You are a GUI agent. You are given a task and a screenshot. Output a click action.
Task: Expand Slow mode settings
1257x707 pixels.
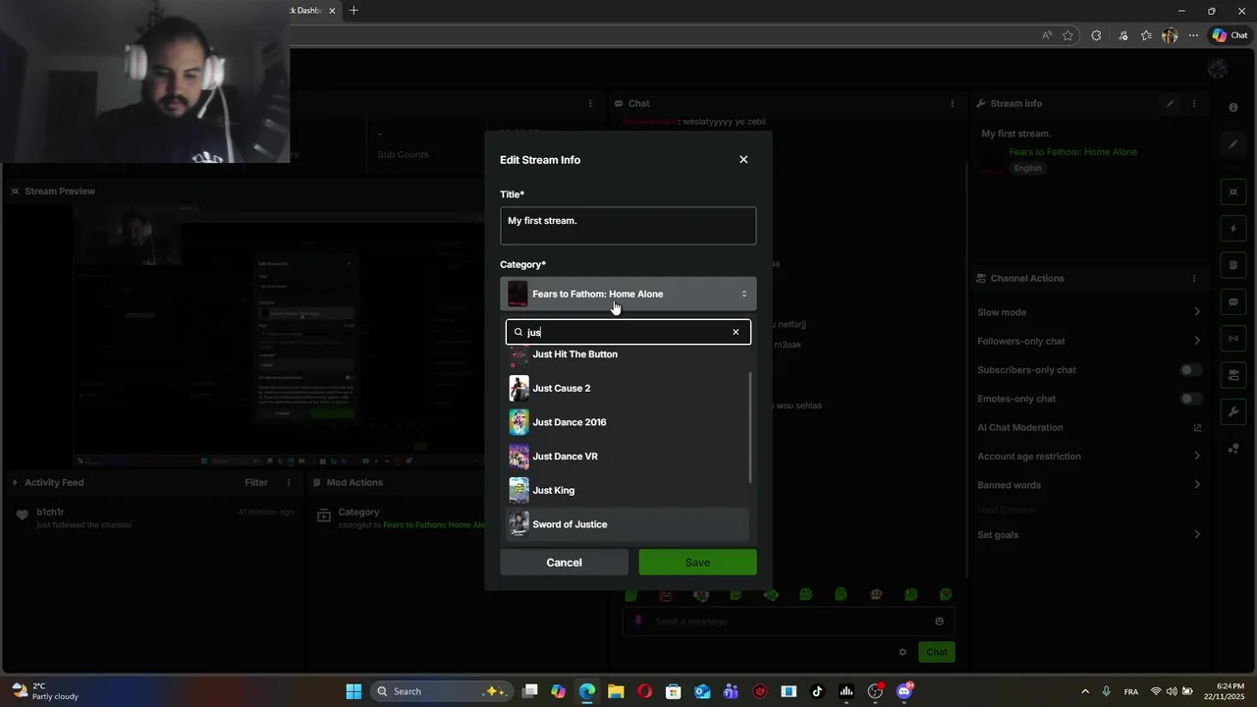click(x=1089, y=312)
